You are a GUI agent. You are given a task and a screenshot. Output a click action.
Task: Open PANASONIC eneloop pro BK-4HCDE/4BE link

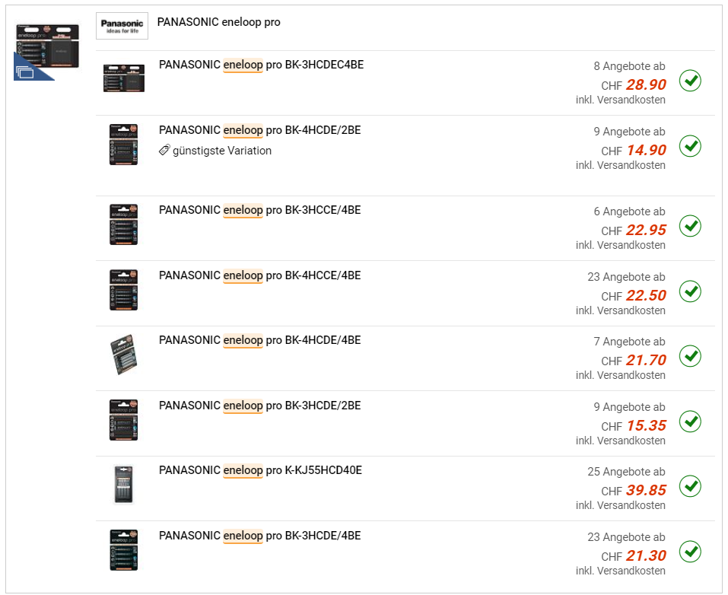(259, 340)
